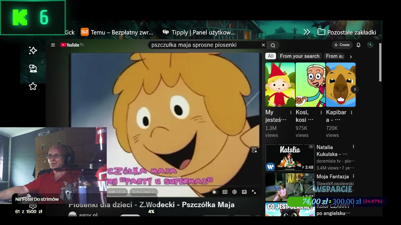Click the magnifier search button

[273, 45]
